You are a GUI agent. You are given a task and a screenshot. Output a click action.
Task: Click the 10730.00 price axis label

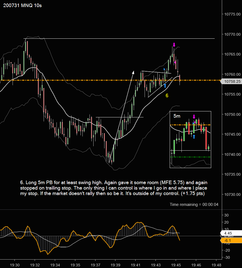coord(232,194)
